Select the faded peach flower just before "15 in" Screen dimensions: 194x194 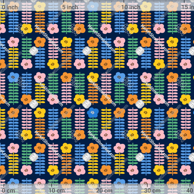(x=172, y=6)
